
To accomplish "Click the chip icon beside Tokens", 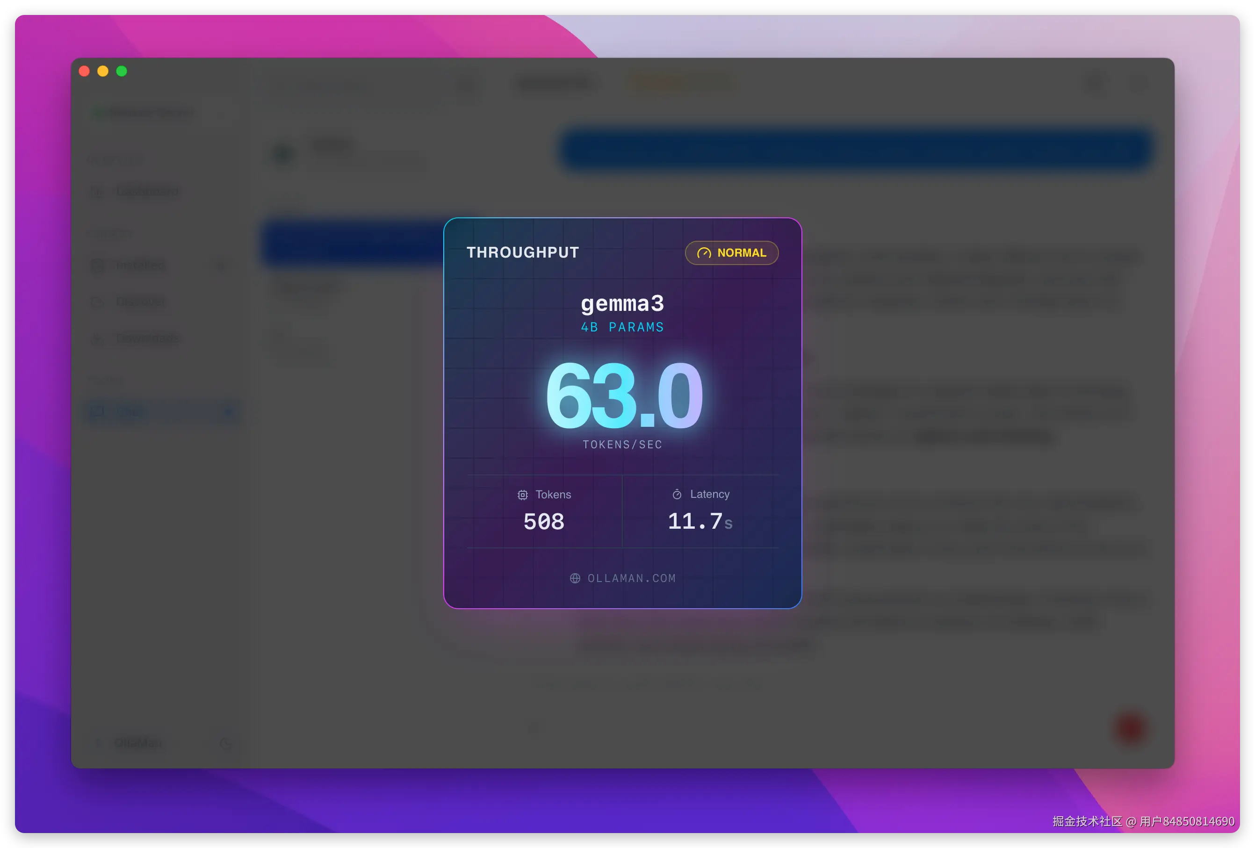I will [x=522, y=495].
